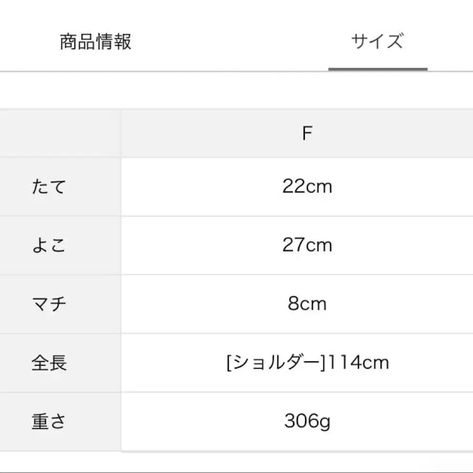Screen dimensions: 473x473
Task: Select the 重さ table row
Action: (236, 421)
